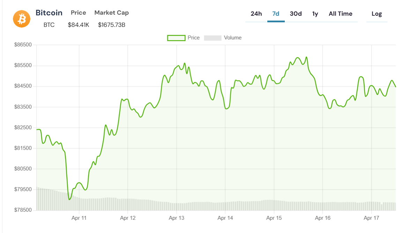
Task: Toggle the green Price legend swatch
Action: (x=176, y=38)
